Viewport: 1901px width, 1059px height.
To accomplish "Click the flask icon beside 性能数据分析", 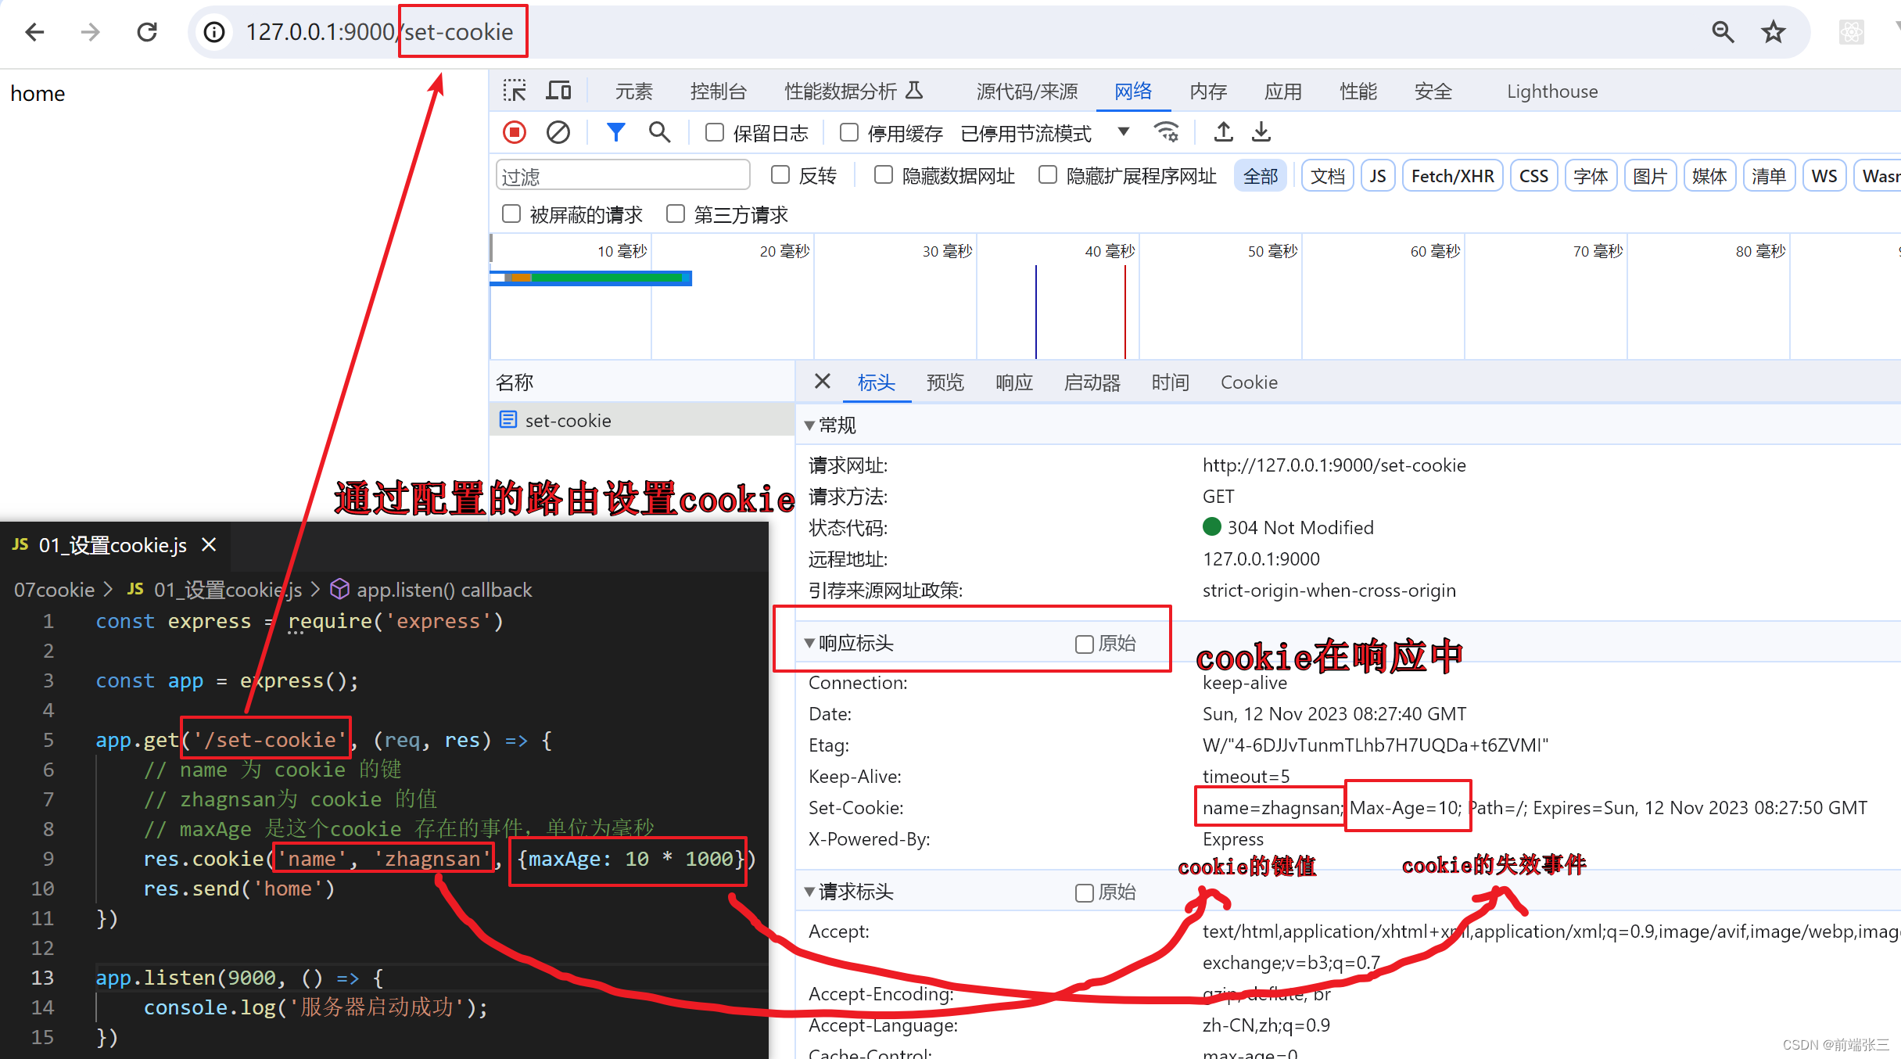I will pos(914,91).
